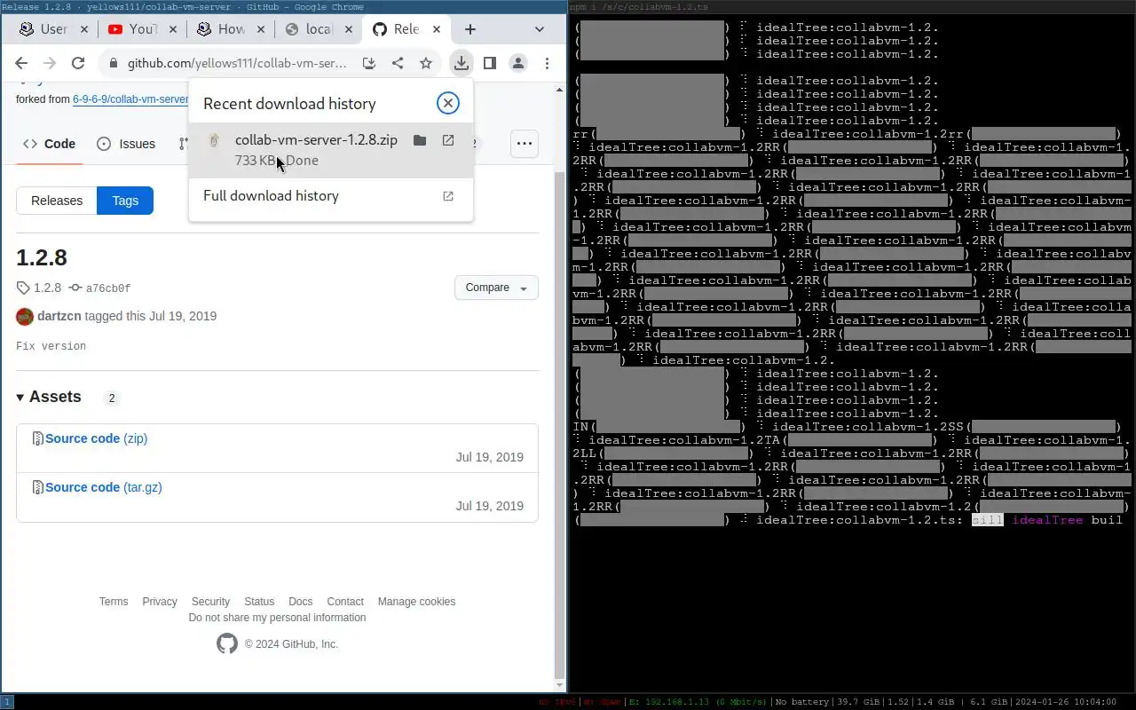Open the Full download history link
Viewport: 1136px width, 710px height.
[x=331, y=196]
